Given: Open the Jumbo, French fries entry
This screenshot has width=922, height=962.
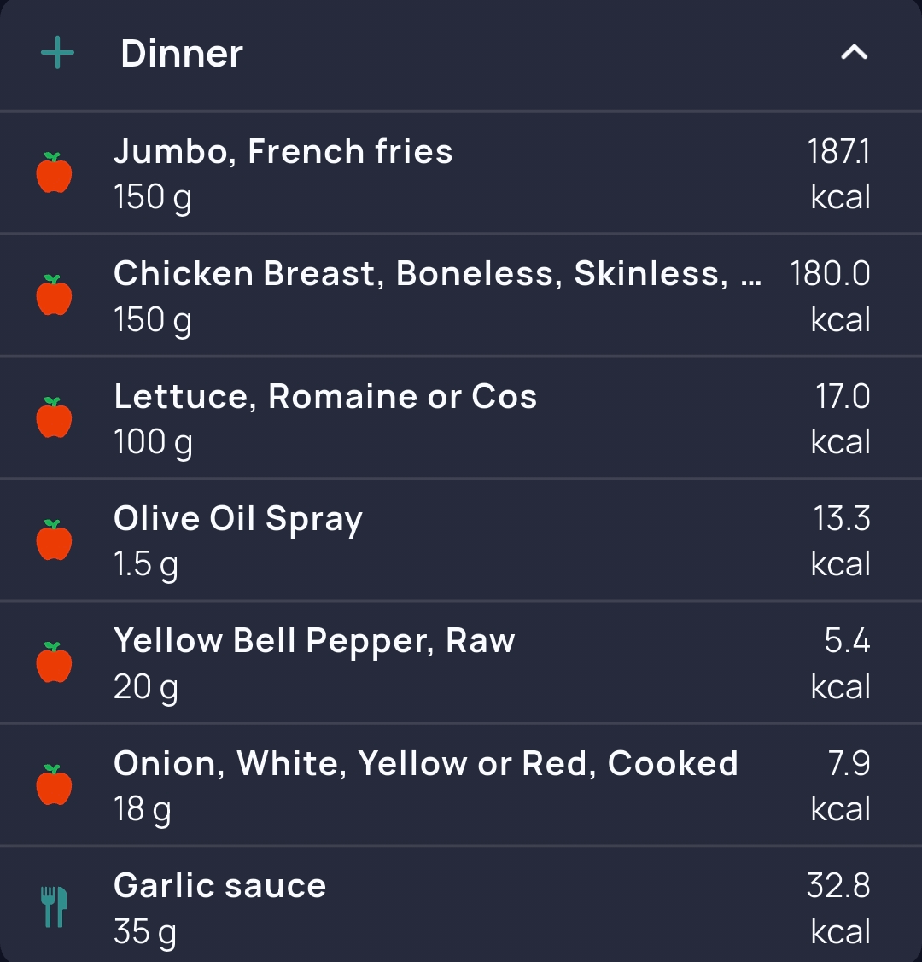Looking at the screenshot, I should 461,173.
